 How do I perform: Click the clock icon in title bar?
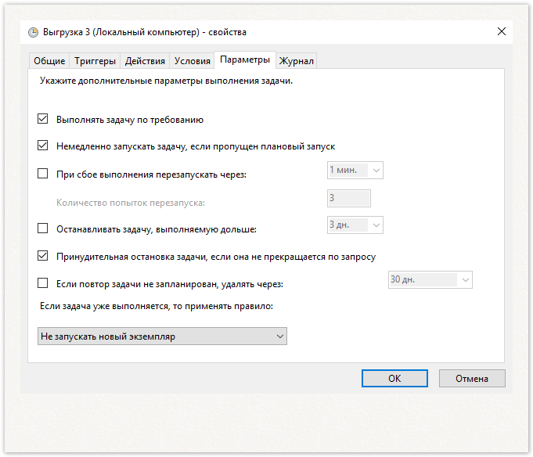tap(33, 32)
